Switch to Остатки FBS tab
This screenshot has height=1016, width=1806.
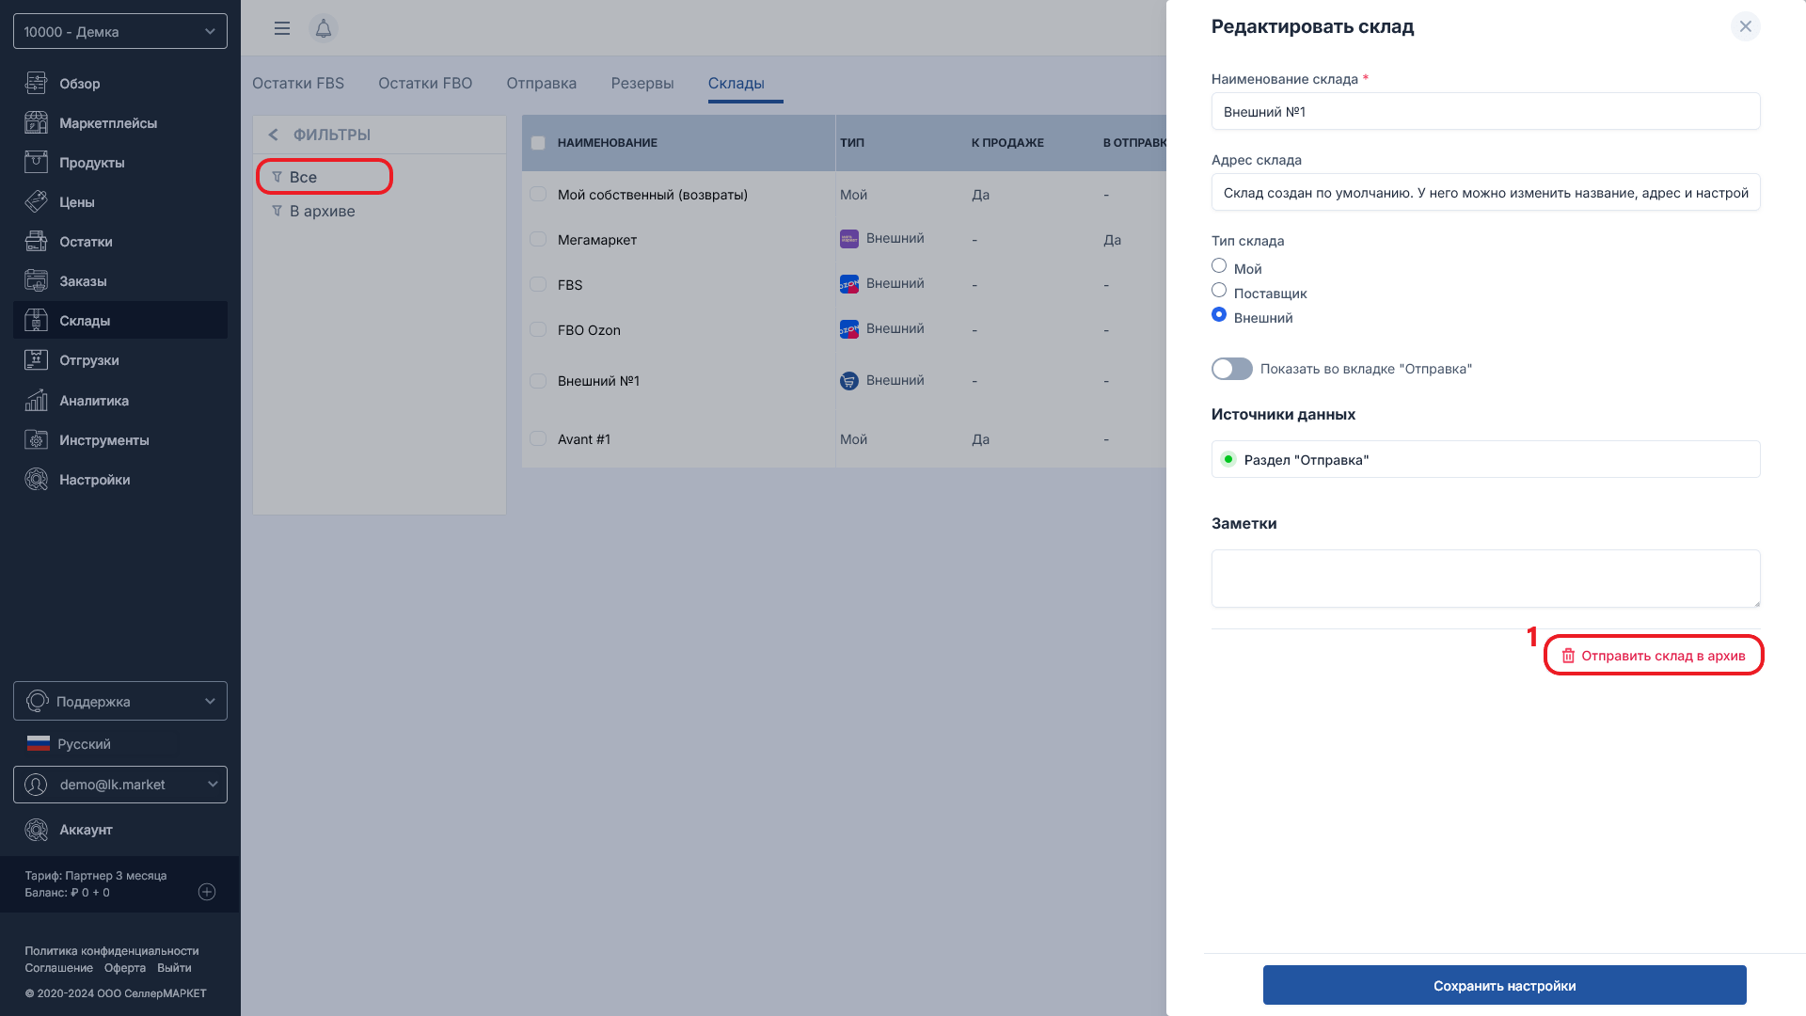[298, 83]
